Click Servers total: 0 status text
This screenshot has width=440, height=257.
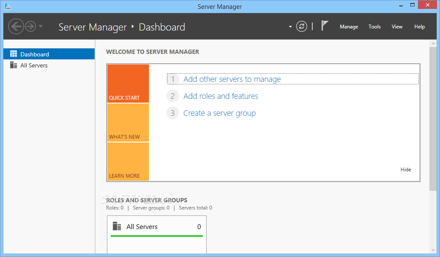[196, 208]
